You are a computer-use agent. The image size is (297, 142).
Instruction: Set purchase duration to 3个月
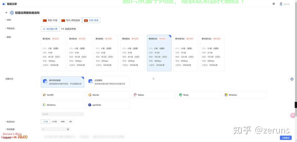click(54, 122)
